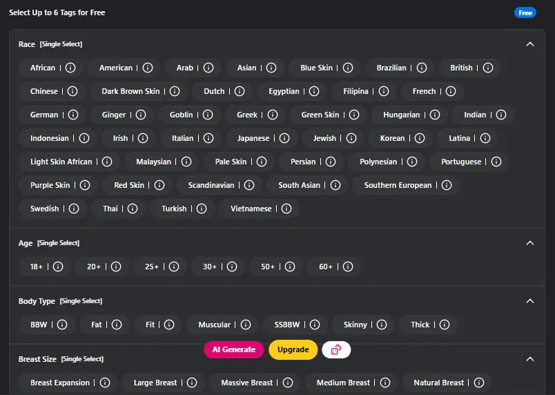Collapse the Race section chevron
This screenshot has height=395, width=555.
click(530, 44)
